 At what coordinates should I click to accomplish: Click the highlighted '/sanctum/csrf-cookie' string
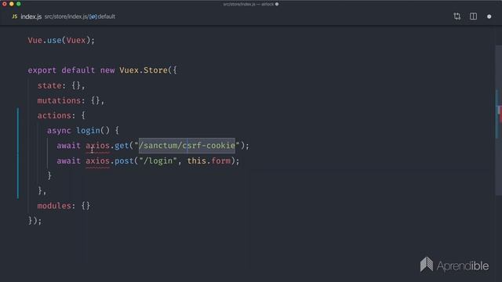187,146
